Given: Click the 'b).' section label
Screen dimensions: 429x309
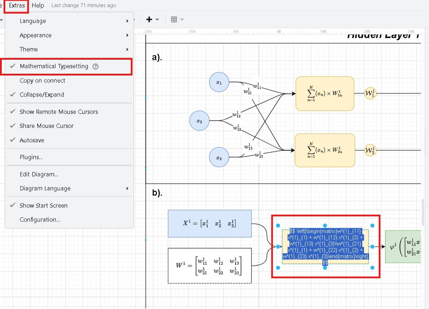Looking at the screenshot, I should [157, 193].
